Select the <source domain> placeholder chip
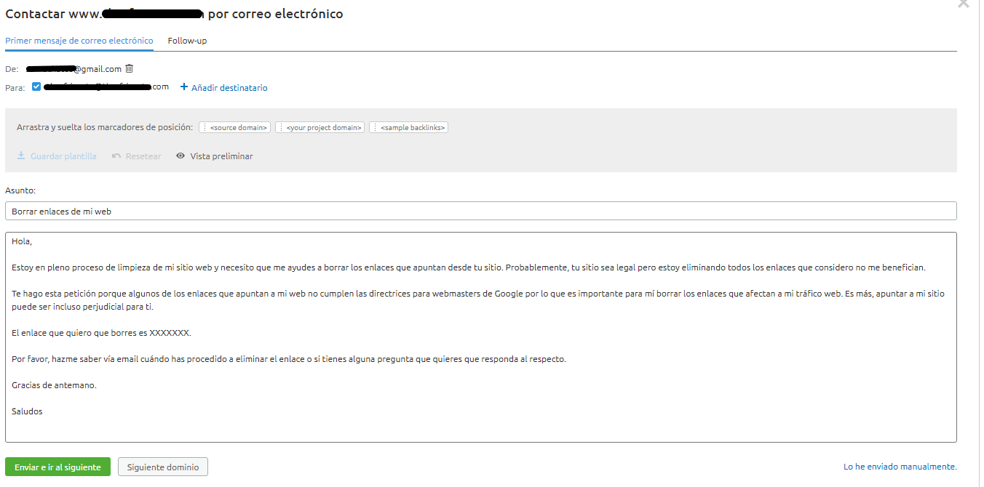984x487 pixels. [x=234, y=126]
